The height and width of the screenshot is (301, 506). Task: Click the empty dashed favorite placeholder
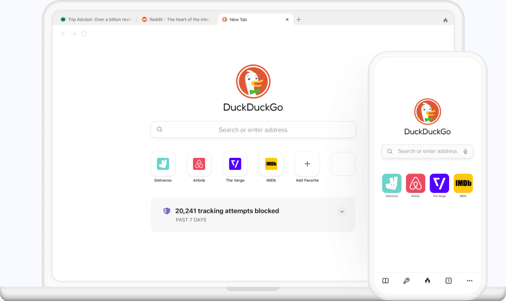(x=343, y=164)
